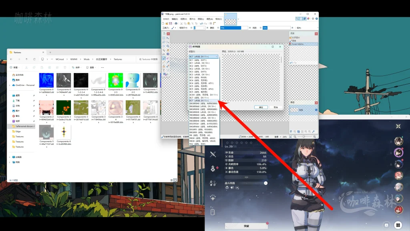Screen dimensions: 410x231
Task: Switch File Explorer to large thumbnails view toggle
Action: (x=175, y=180)
